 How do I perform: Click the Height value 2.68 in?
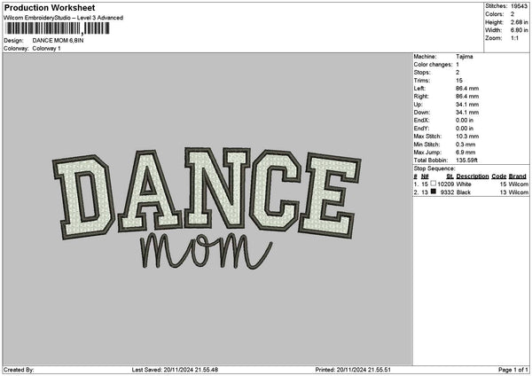pos(519,22)
